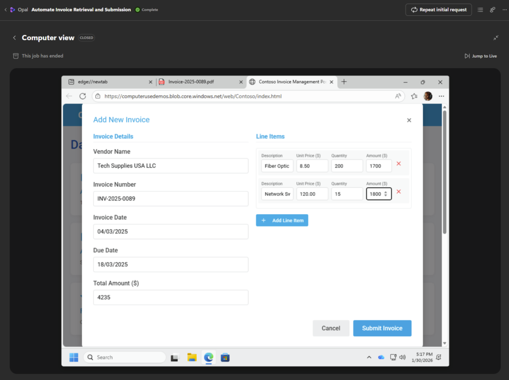509x380 pixels.
Task: Switch to the edge://newtab tab
Action: (108, 82)
